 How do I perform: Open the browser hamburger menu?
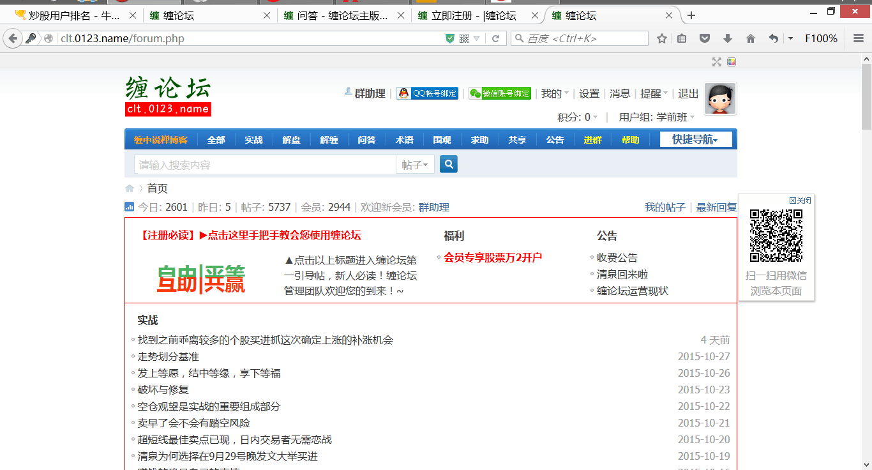(859, 38)
